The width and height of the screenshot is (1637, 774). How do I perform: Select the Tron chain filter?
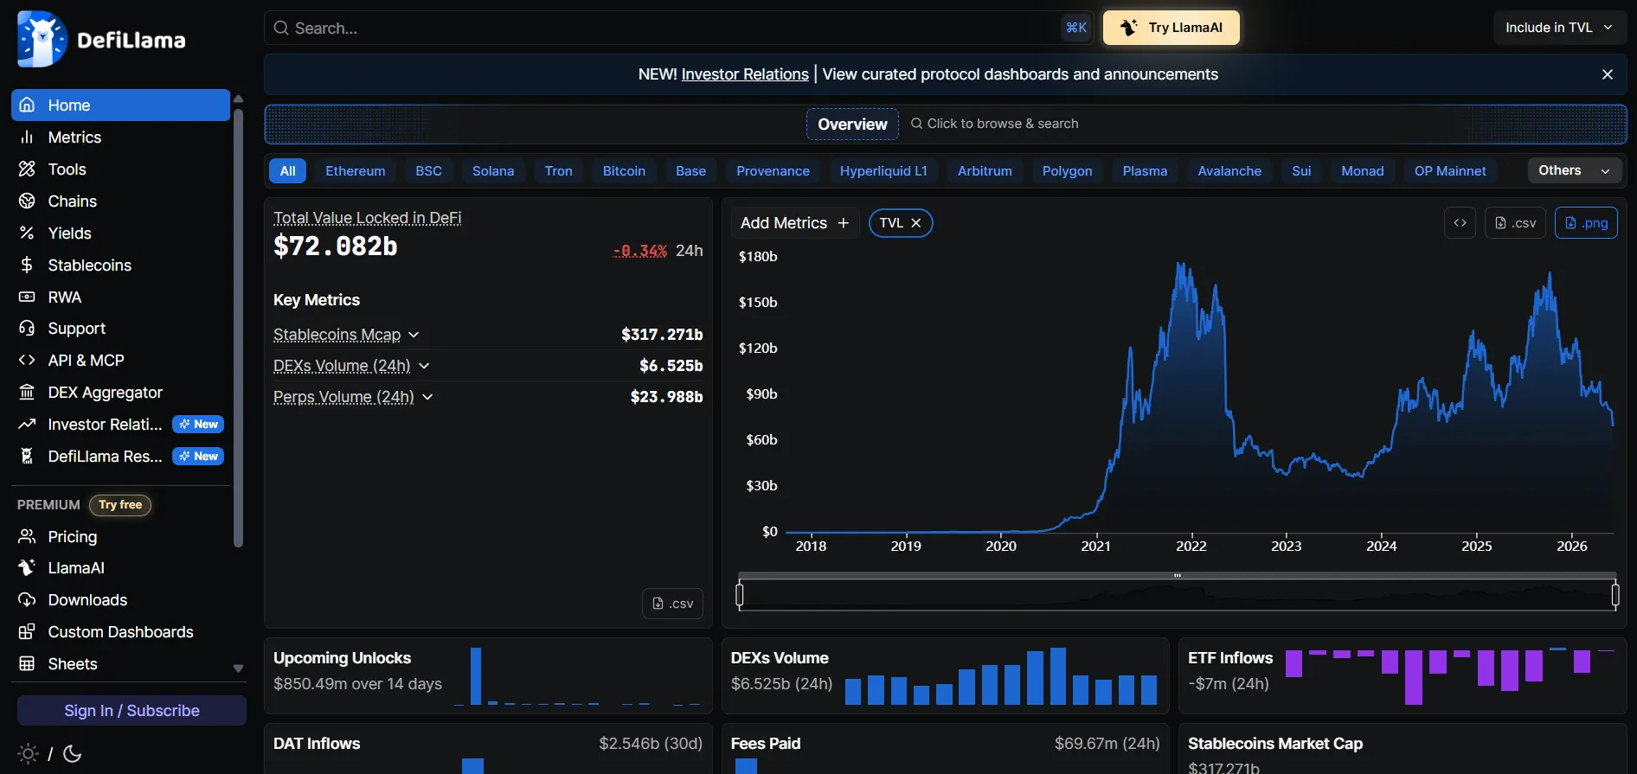[x=559, y=171]
